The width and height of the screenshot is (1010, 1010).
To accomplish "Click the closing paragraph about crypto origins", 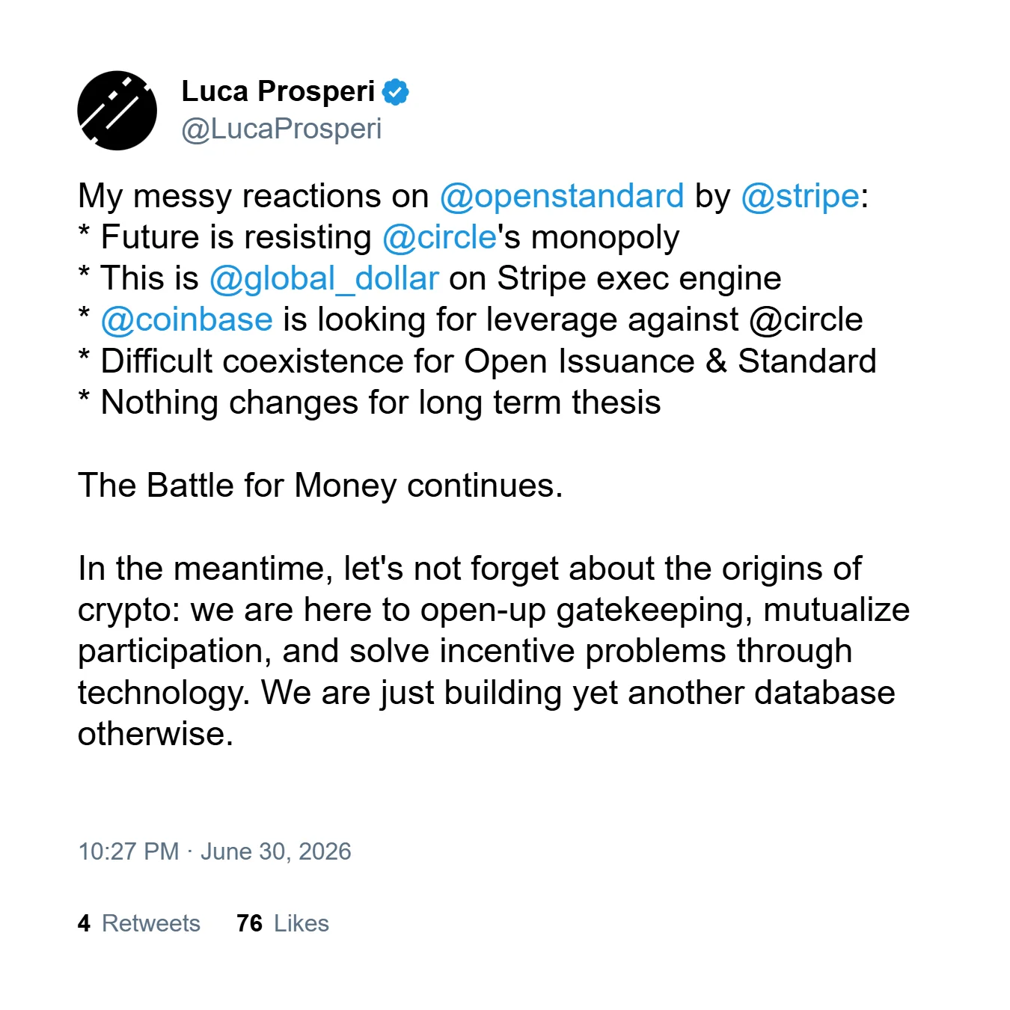I will pyautogui.click(x=494, y=651).
